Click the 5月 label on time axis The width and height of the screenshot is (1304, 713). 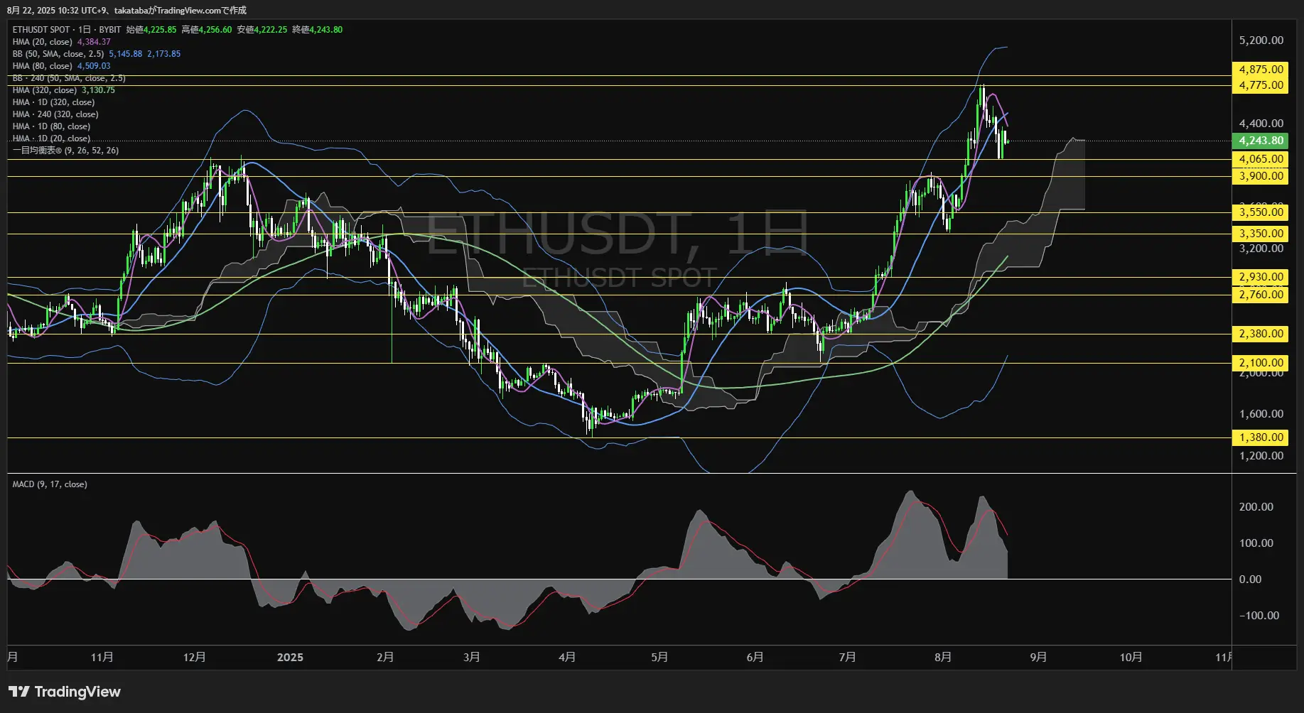coord(659,657)
